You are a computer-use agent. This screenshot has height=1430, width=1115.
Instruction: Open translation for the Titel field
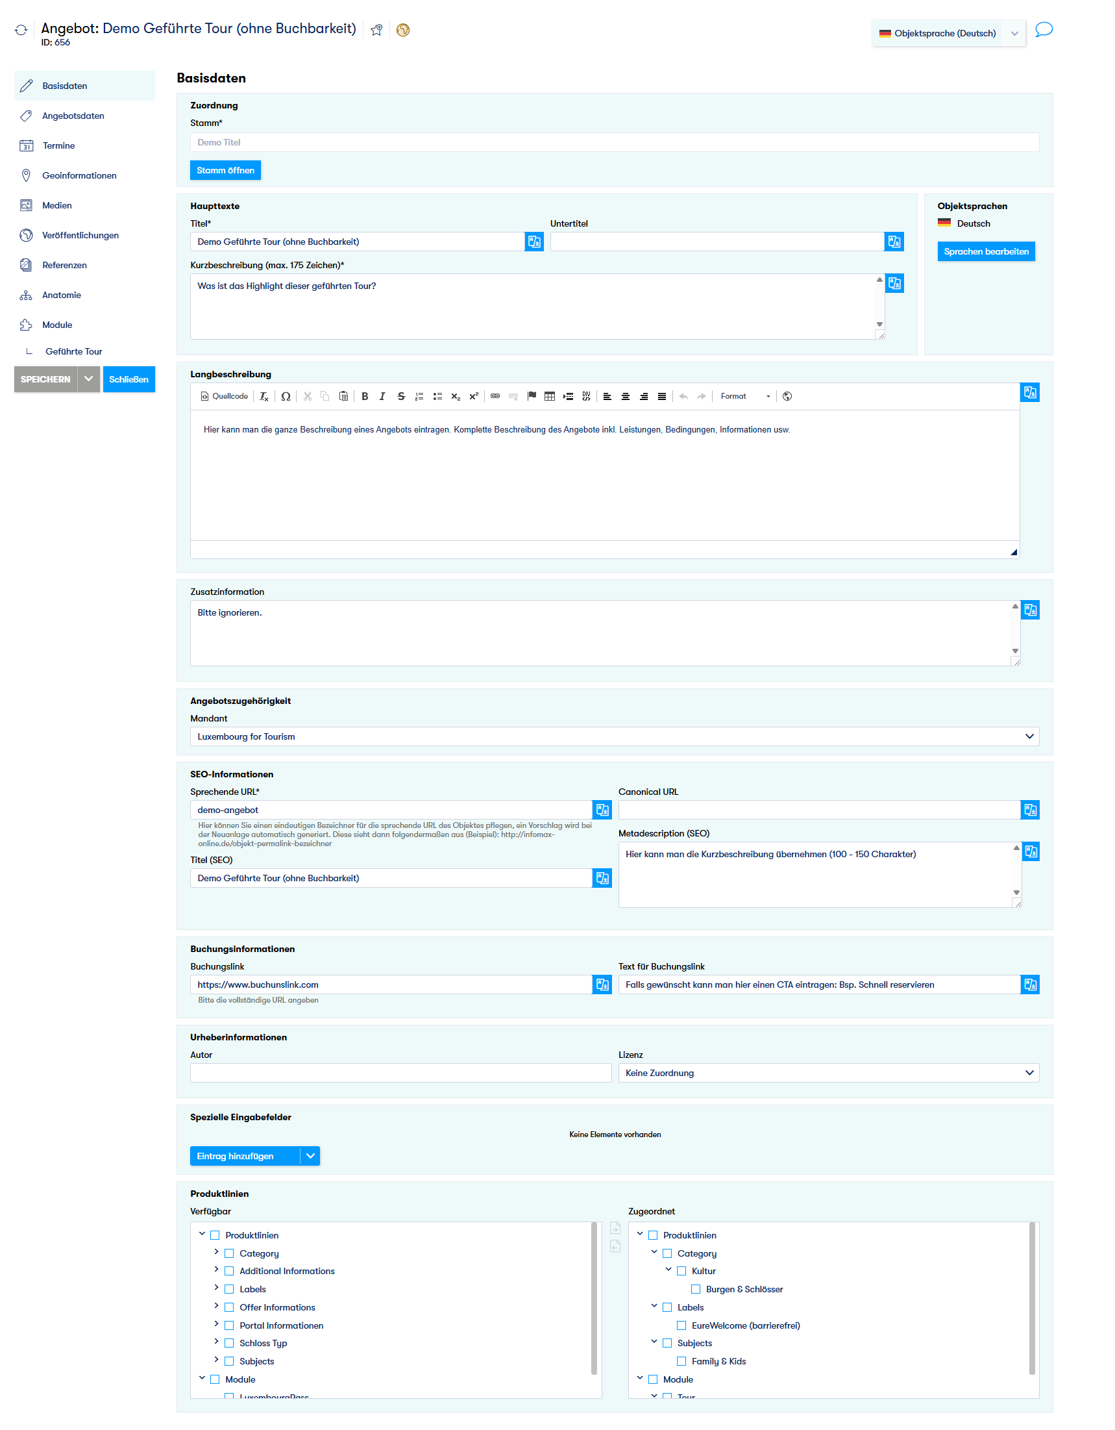(535, 242)
